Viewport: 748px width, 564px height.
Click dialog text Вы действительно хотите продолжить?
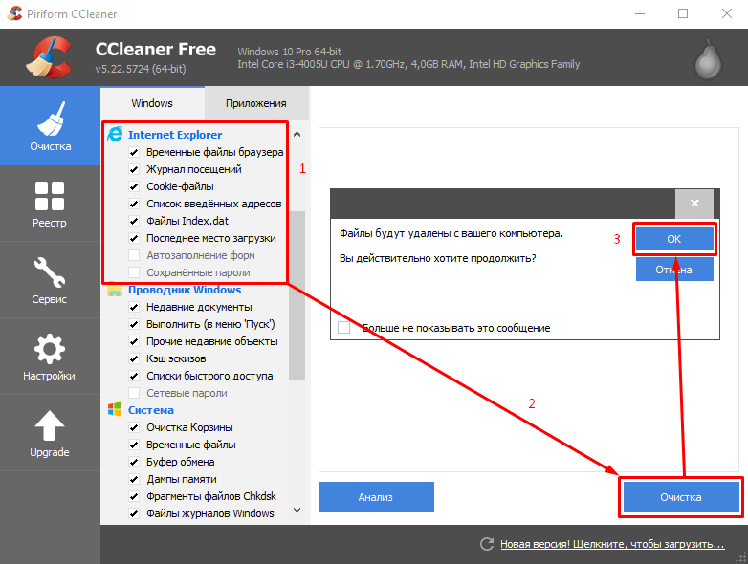pyautogui.click(x=438, y=258)
